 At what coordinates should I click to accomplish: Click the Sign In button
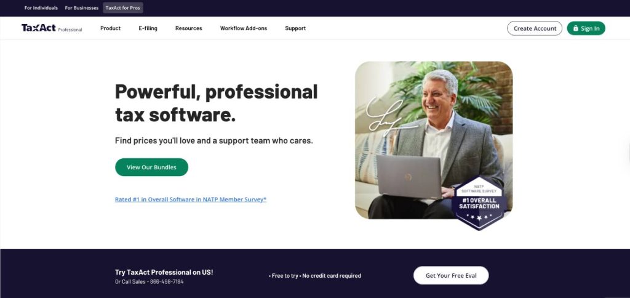coord(586,28)
